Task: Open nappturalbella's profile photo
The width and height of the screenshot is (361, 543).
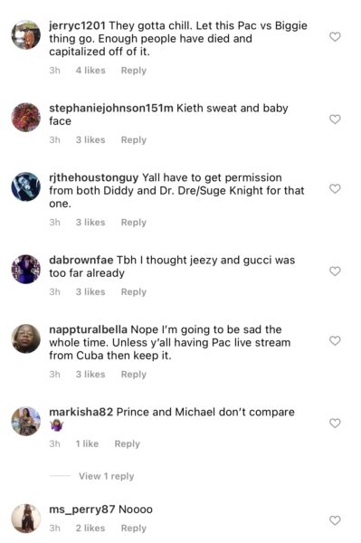Action: tap(26, 338)
